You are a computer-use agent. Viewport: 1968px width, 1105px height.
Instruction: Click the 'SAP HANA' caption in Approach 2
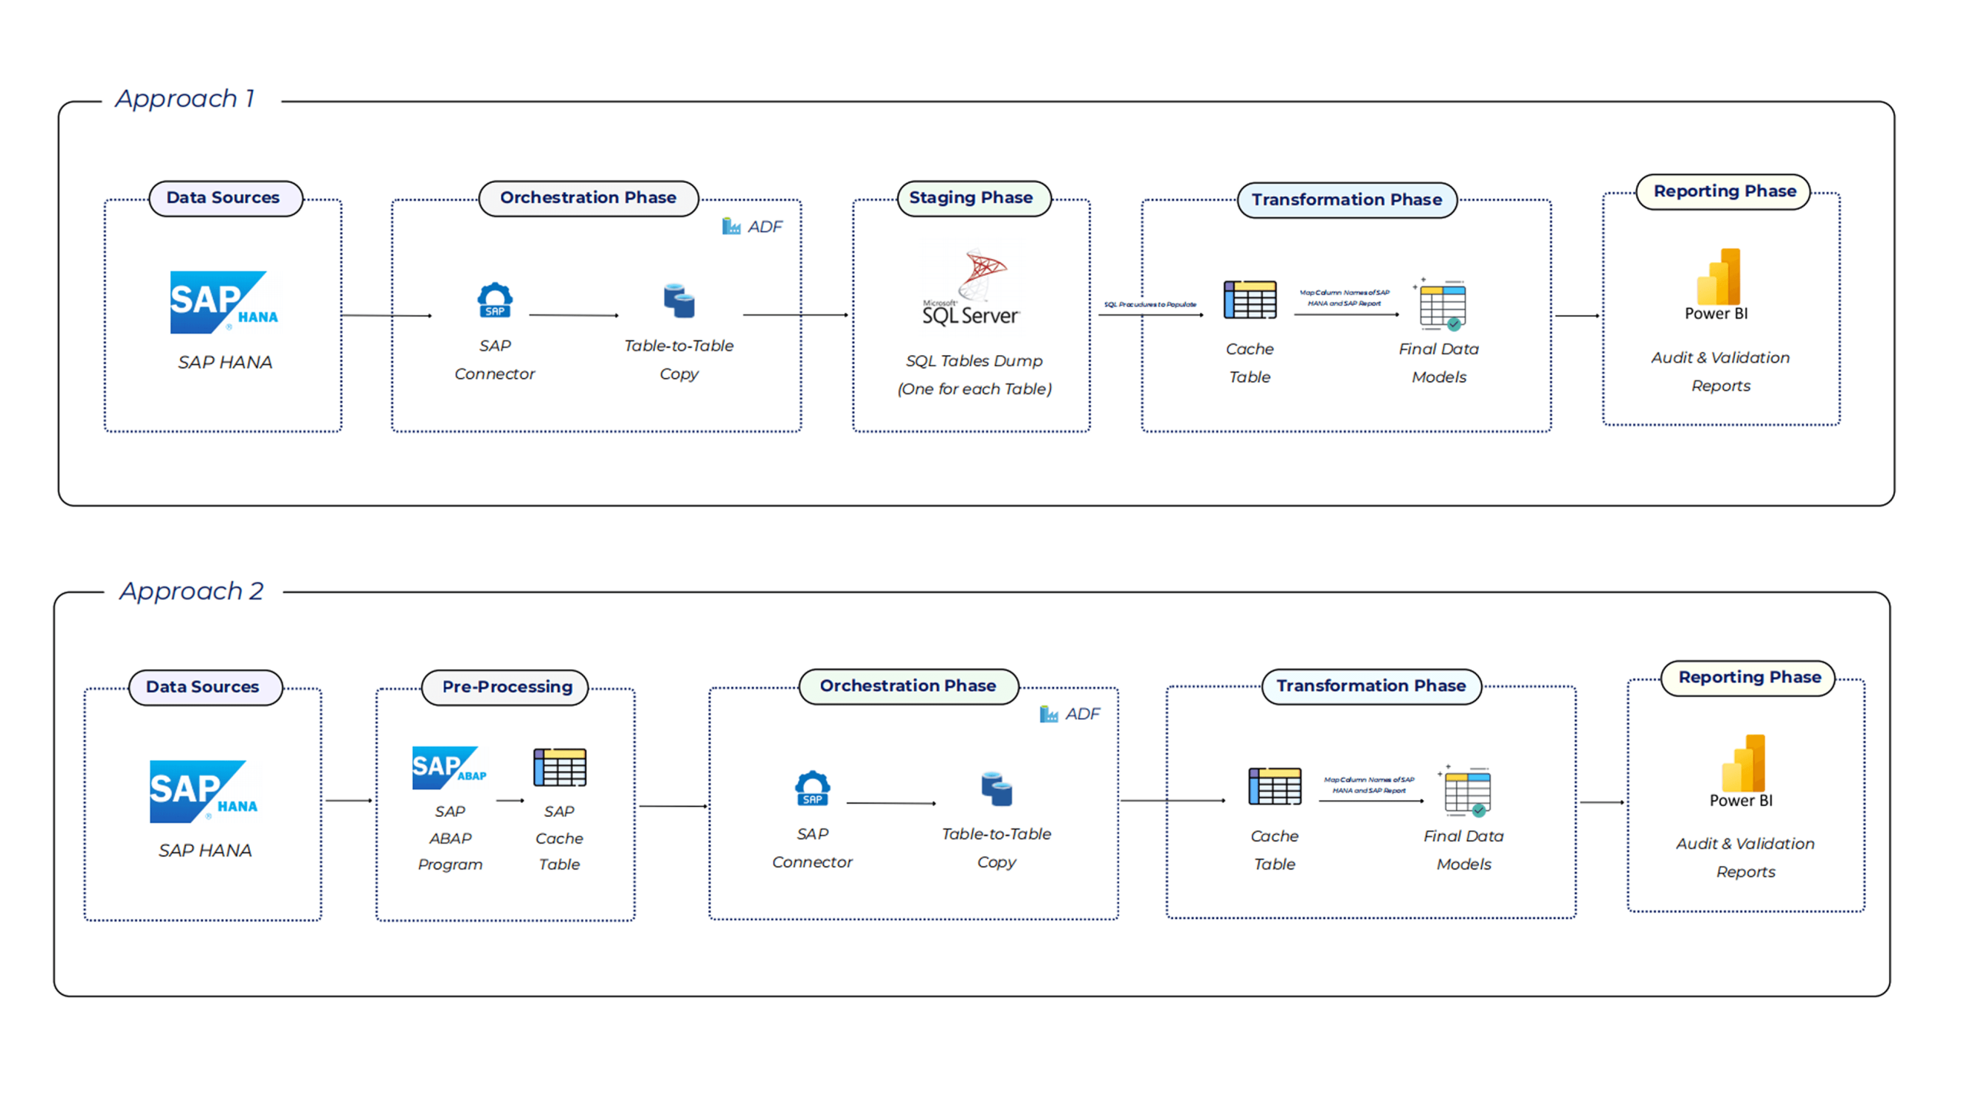pos(205,851)
